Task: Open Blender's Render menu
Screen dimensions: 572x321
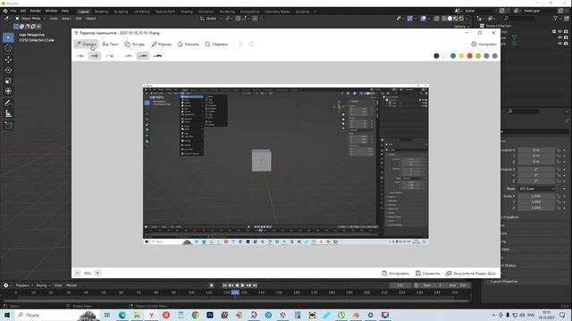Action: (x=36, y=11)
